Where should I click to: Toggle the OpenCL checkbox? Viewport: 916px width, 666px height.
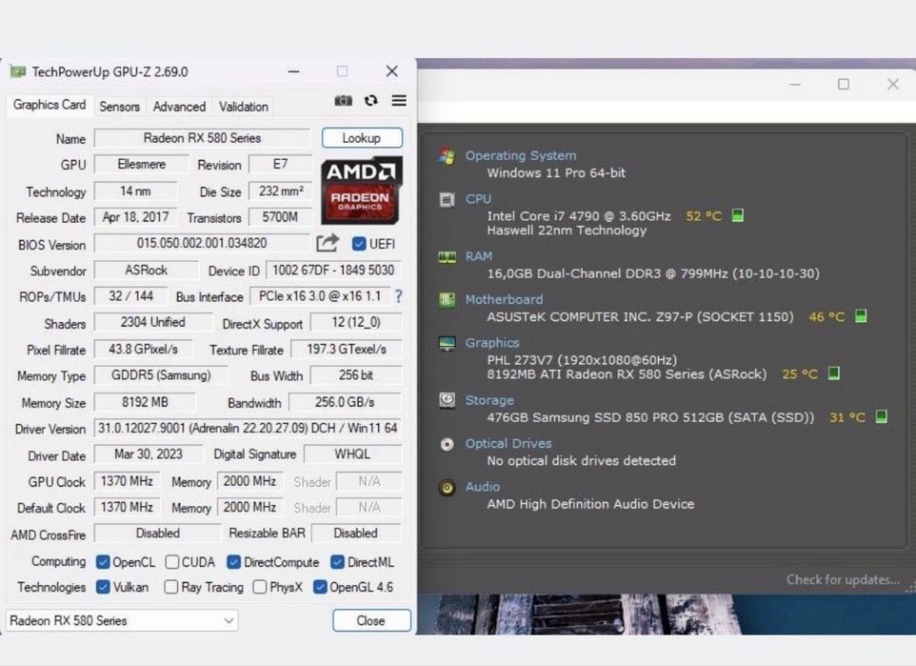pyautogui.click(x=103, y=562)
